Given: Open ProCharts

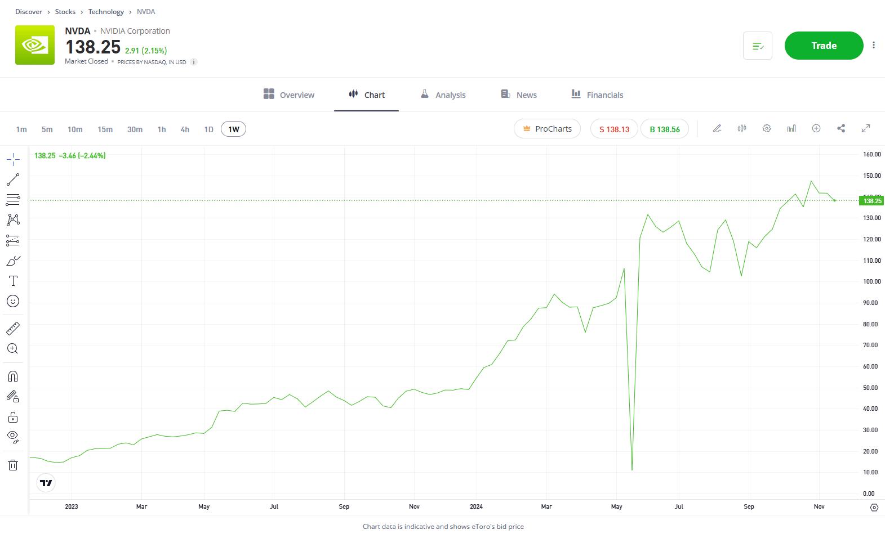Looking at the screenshot, I should pos(547,129).
